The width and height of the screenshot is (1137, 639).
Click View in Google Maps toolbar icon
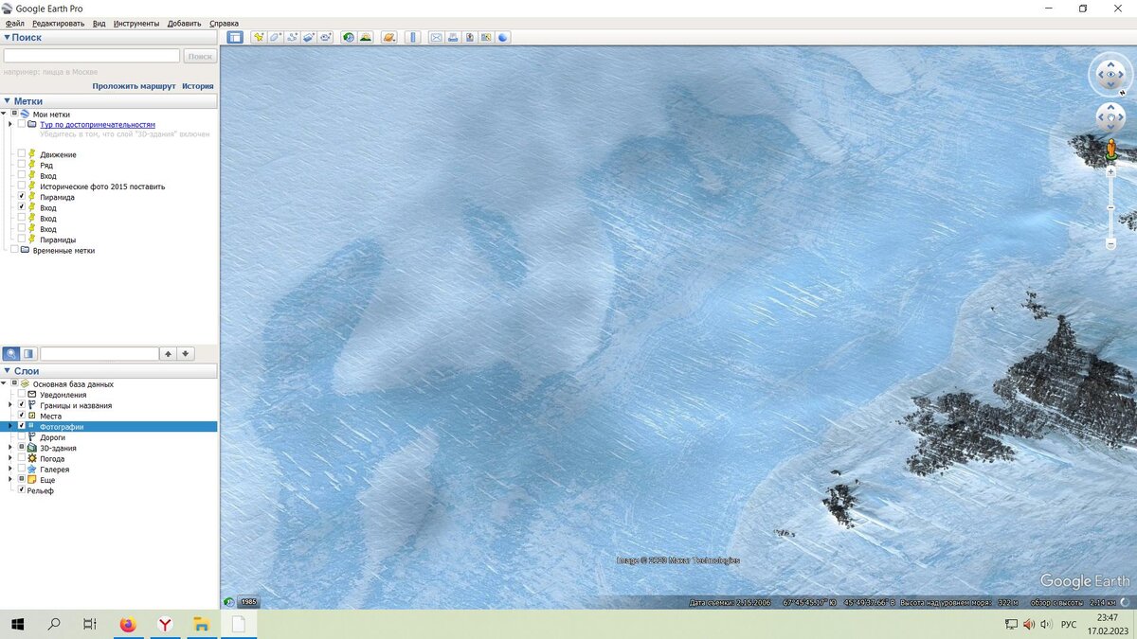pos(486,37)
